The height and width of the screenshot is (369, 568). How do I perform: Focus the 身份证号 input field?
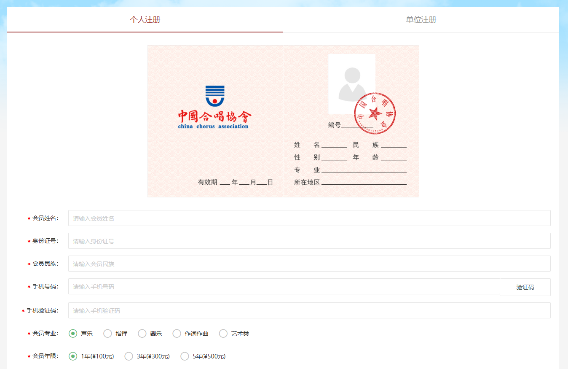pyautogui.click(x=309, y=241)
